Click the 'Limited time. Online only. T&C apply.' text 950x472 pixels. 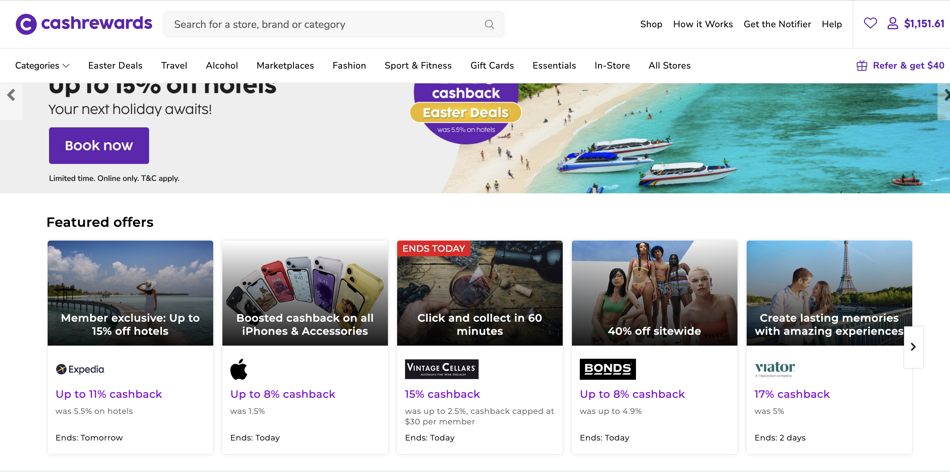point(114,178)
